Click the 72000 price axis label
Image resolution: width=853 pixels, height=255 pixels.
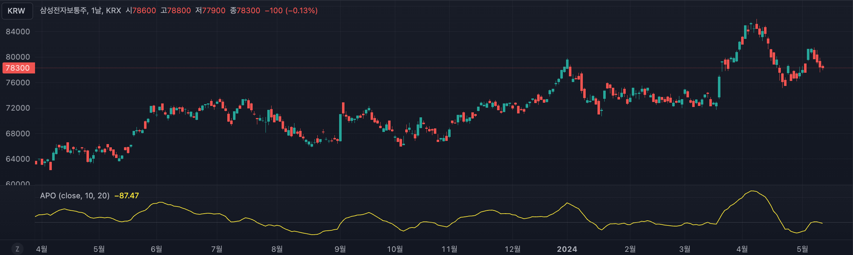click(x=18, y=108)
